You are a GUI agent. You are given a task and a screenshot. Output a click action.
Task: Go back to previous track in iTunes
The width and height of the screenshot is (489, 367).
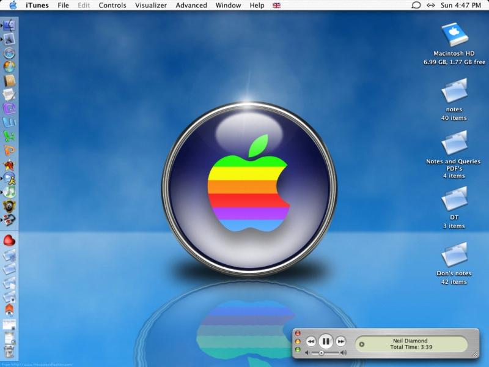[x=311, y=341]
